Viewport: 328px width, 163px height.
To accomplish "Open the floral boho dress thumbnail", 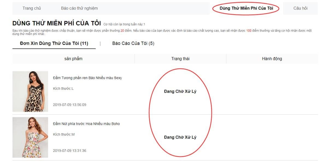I will point(30,137).
